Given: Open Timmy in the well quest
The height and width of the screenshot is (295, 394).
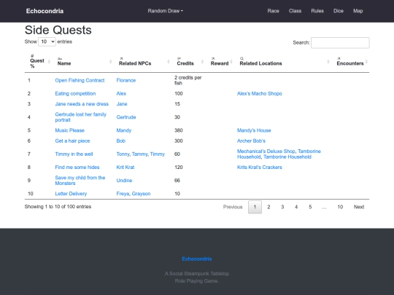Looking at the screenshot, I should [x=74, y=154].
